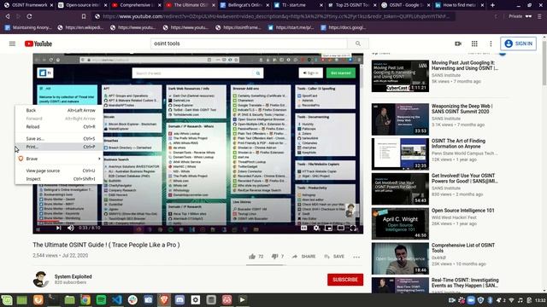Toggle theater mode on the player

click(340, 228)
